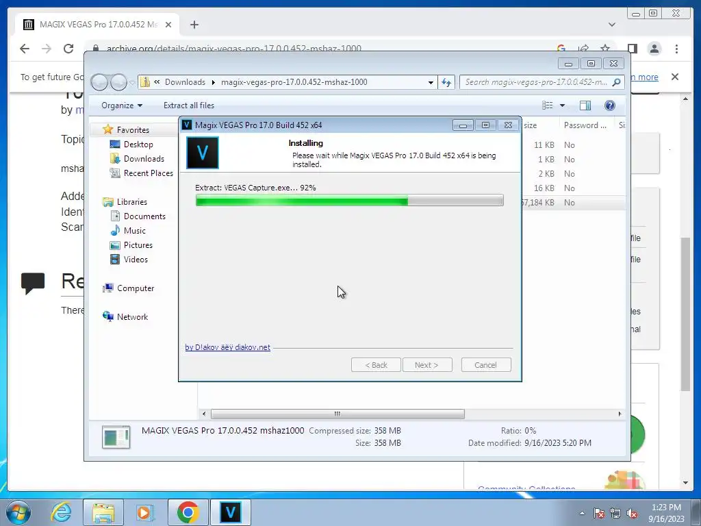The image size is (701, 526).
Task: Select the 11 KB file row
Action: [x=574, y=145]
